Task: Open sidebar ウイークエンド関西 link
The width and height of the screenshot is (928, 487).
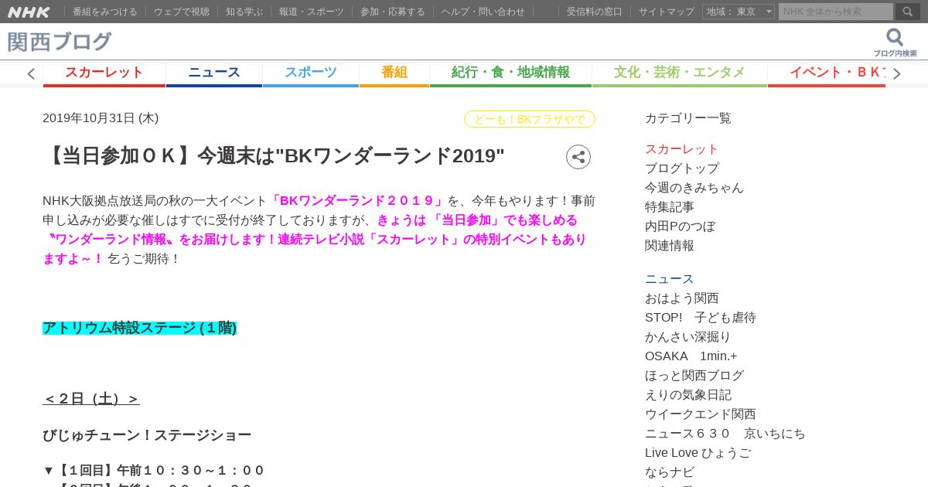Action: (701, 414)
